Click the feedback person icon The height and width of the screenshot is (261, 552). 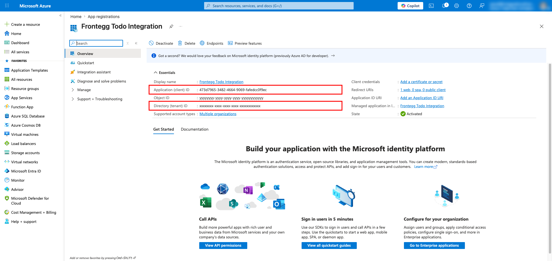pos(482,6)
